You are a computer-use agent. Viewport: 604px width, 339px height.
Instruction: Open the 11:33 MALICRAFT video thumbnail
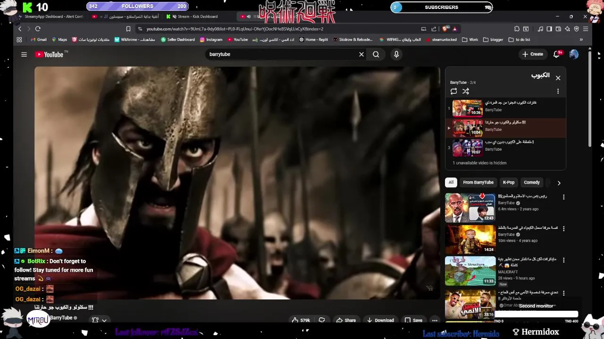tap(470, 270)
